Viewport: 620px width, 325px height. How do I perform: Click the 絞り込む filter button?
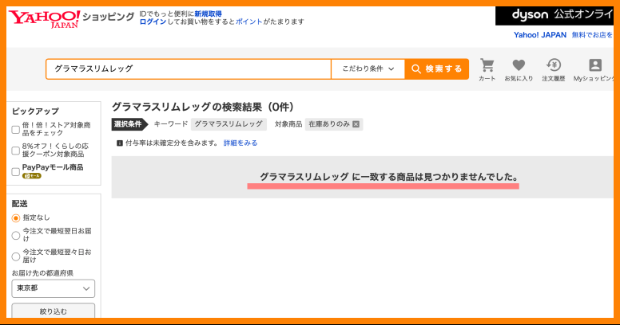(54, 311)
